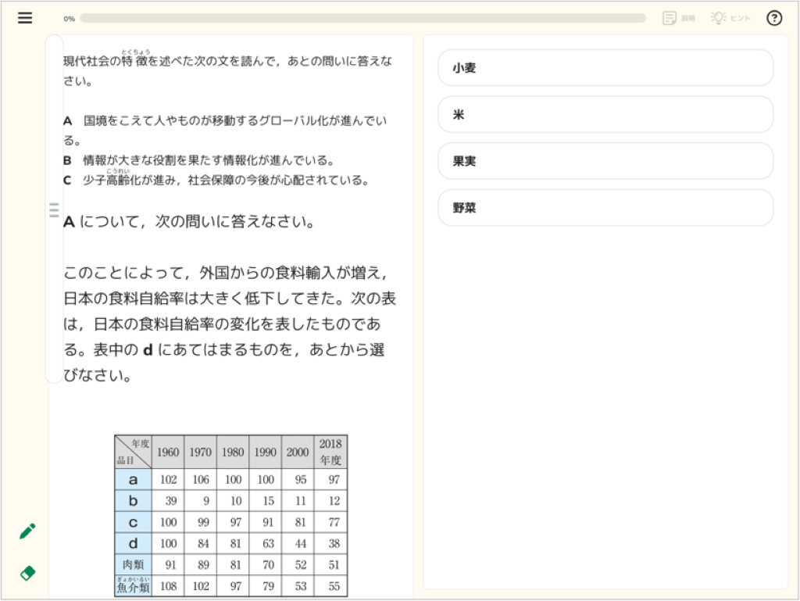Click the hint lightbulb icon
This screenshot has height=601, width=800.
[x=719, y=18]
